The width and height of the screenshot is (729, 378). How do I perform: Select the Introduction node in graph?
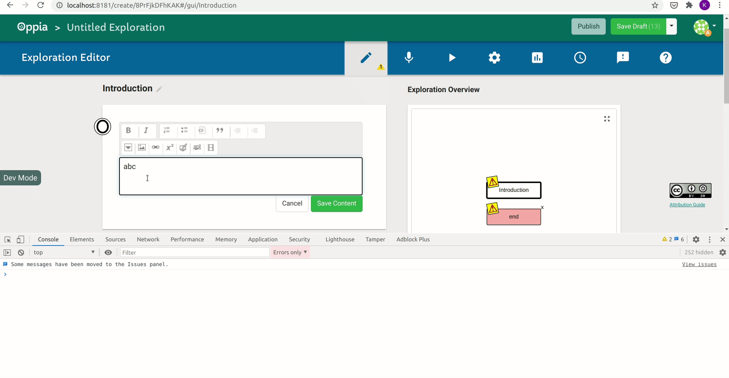pos(514,190)
